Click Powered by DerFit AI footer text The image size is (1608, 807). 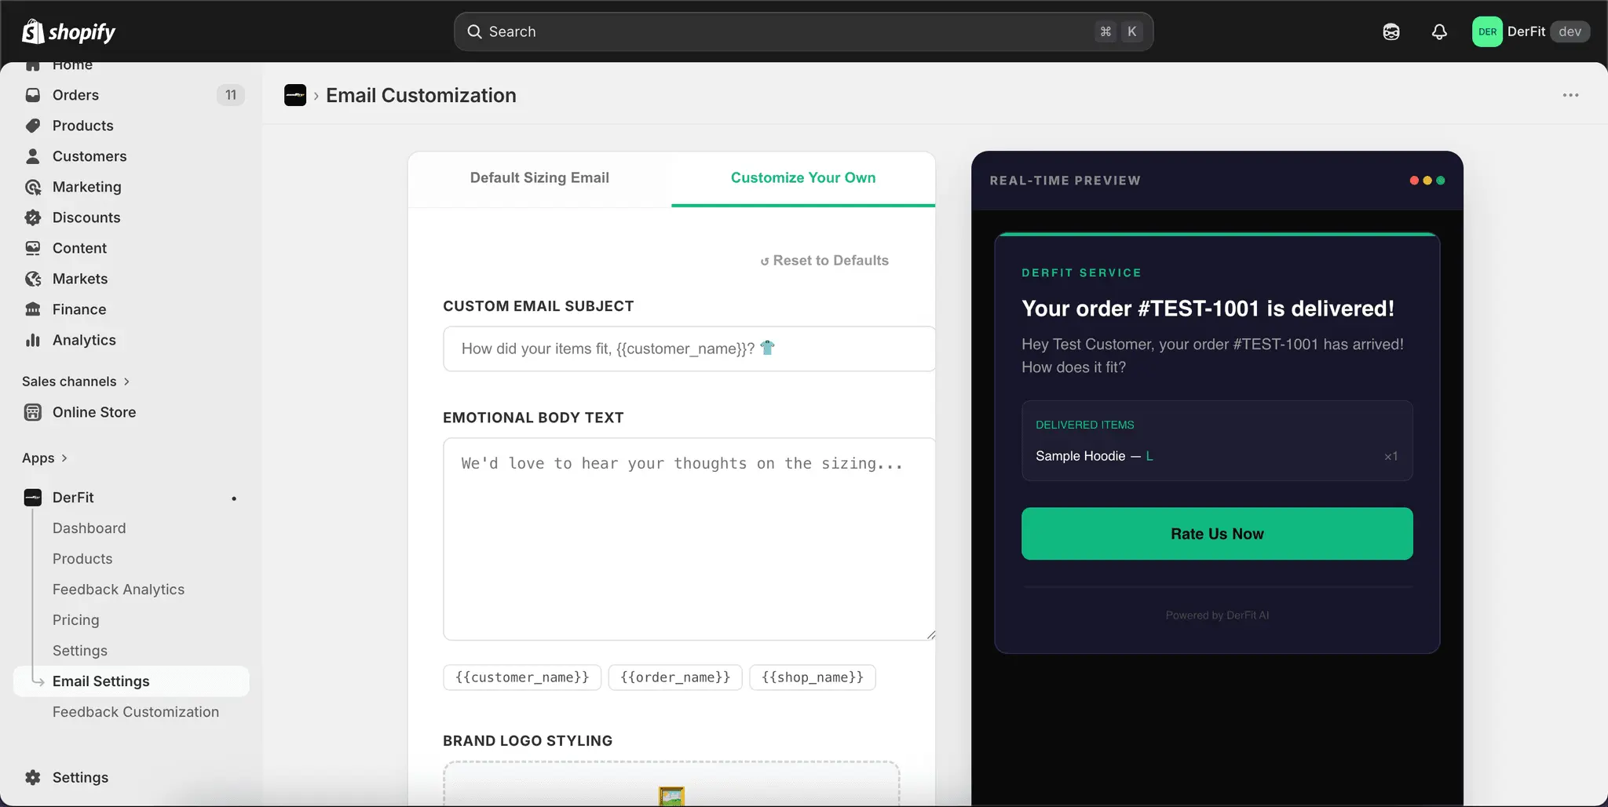click(1217, 615)
